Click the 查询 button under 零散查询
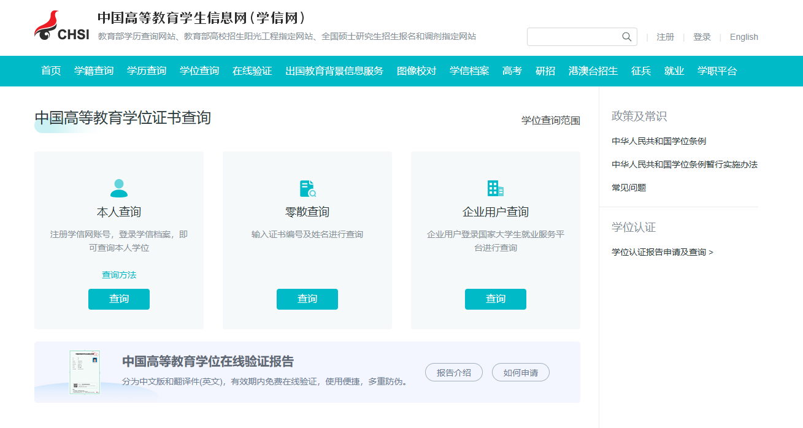The width and height of the screenshot is (803, 428). coord(307,299)
